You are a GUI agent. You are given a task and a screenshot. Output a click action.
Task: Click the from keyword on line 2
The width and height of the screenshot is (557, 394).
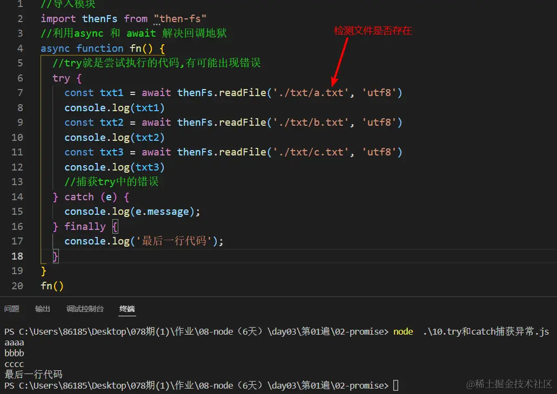click(136, 18)
